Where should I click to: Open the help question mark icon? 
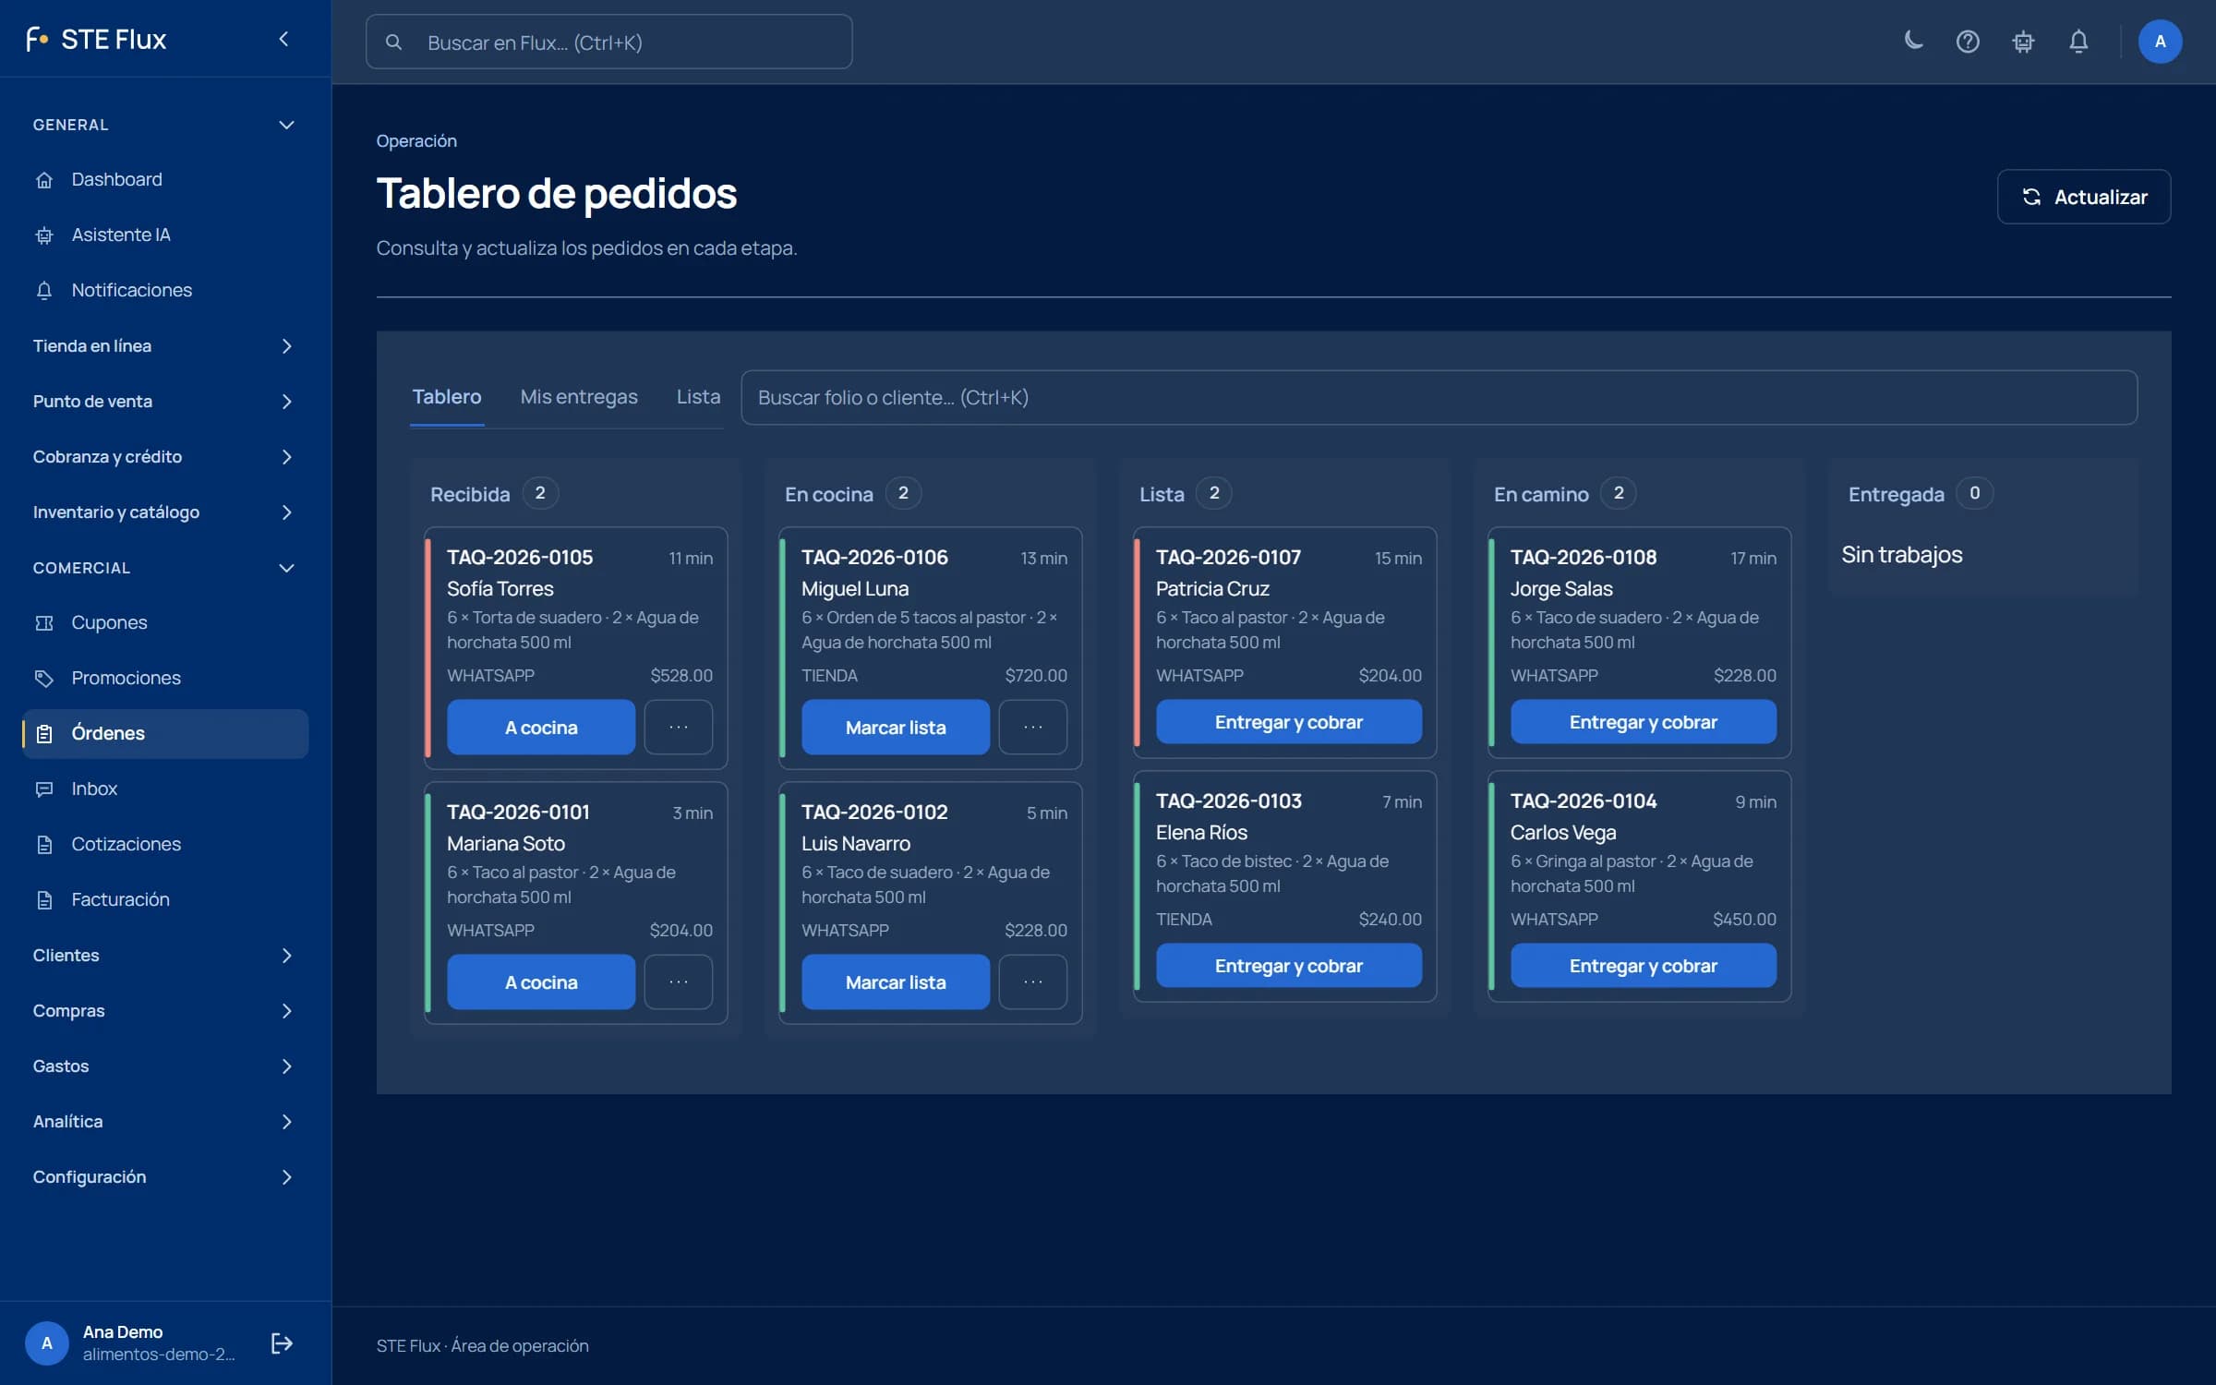pyautogui.click(x=1968, y=42)
